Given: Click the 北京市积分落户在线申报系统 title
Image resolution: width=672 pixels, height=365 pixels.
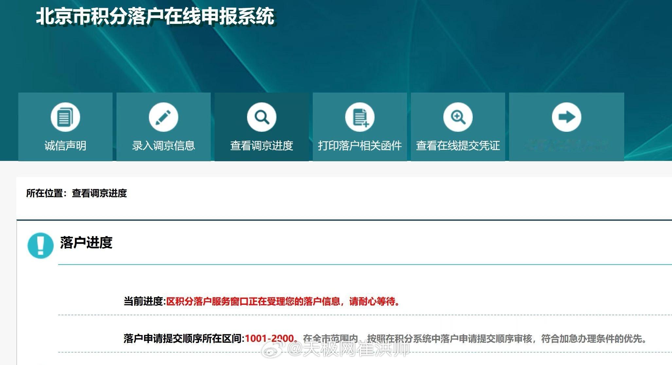Looking at the screenshot, I should [155, 16].
